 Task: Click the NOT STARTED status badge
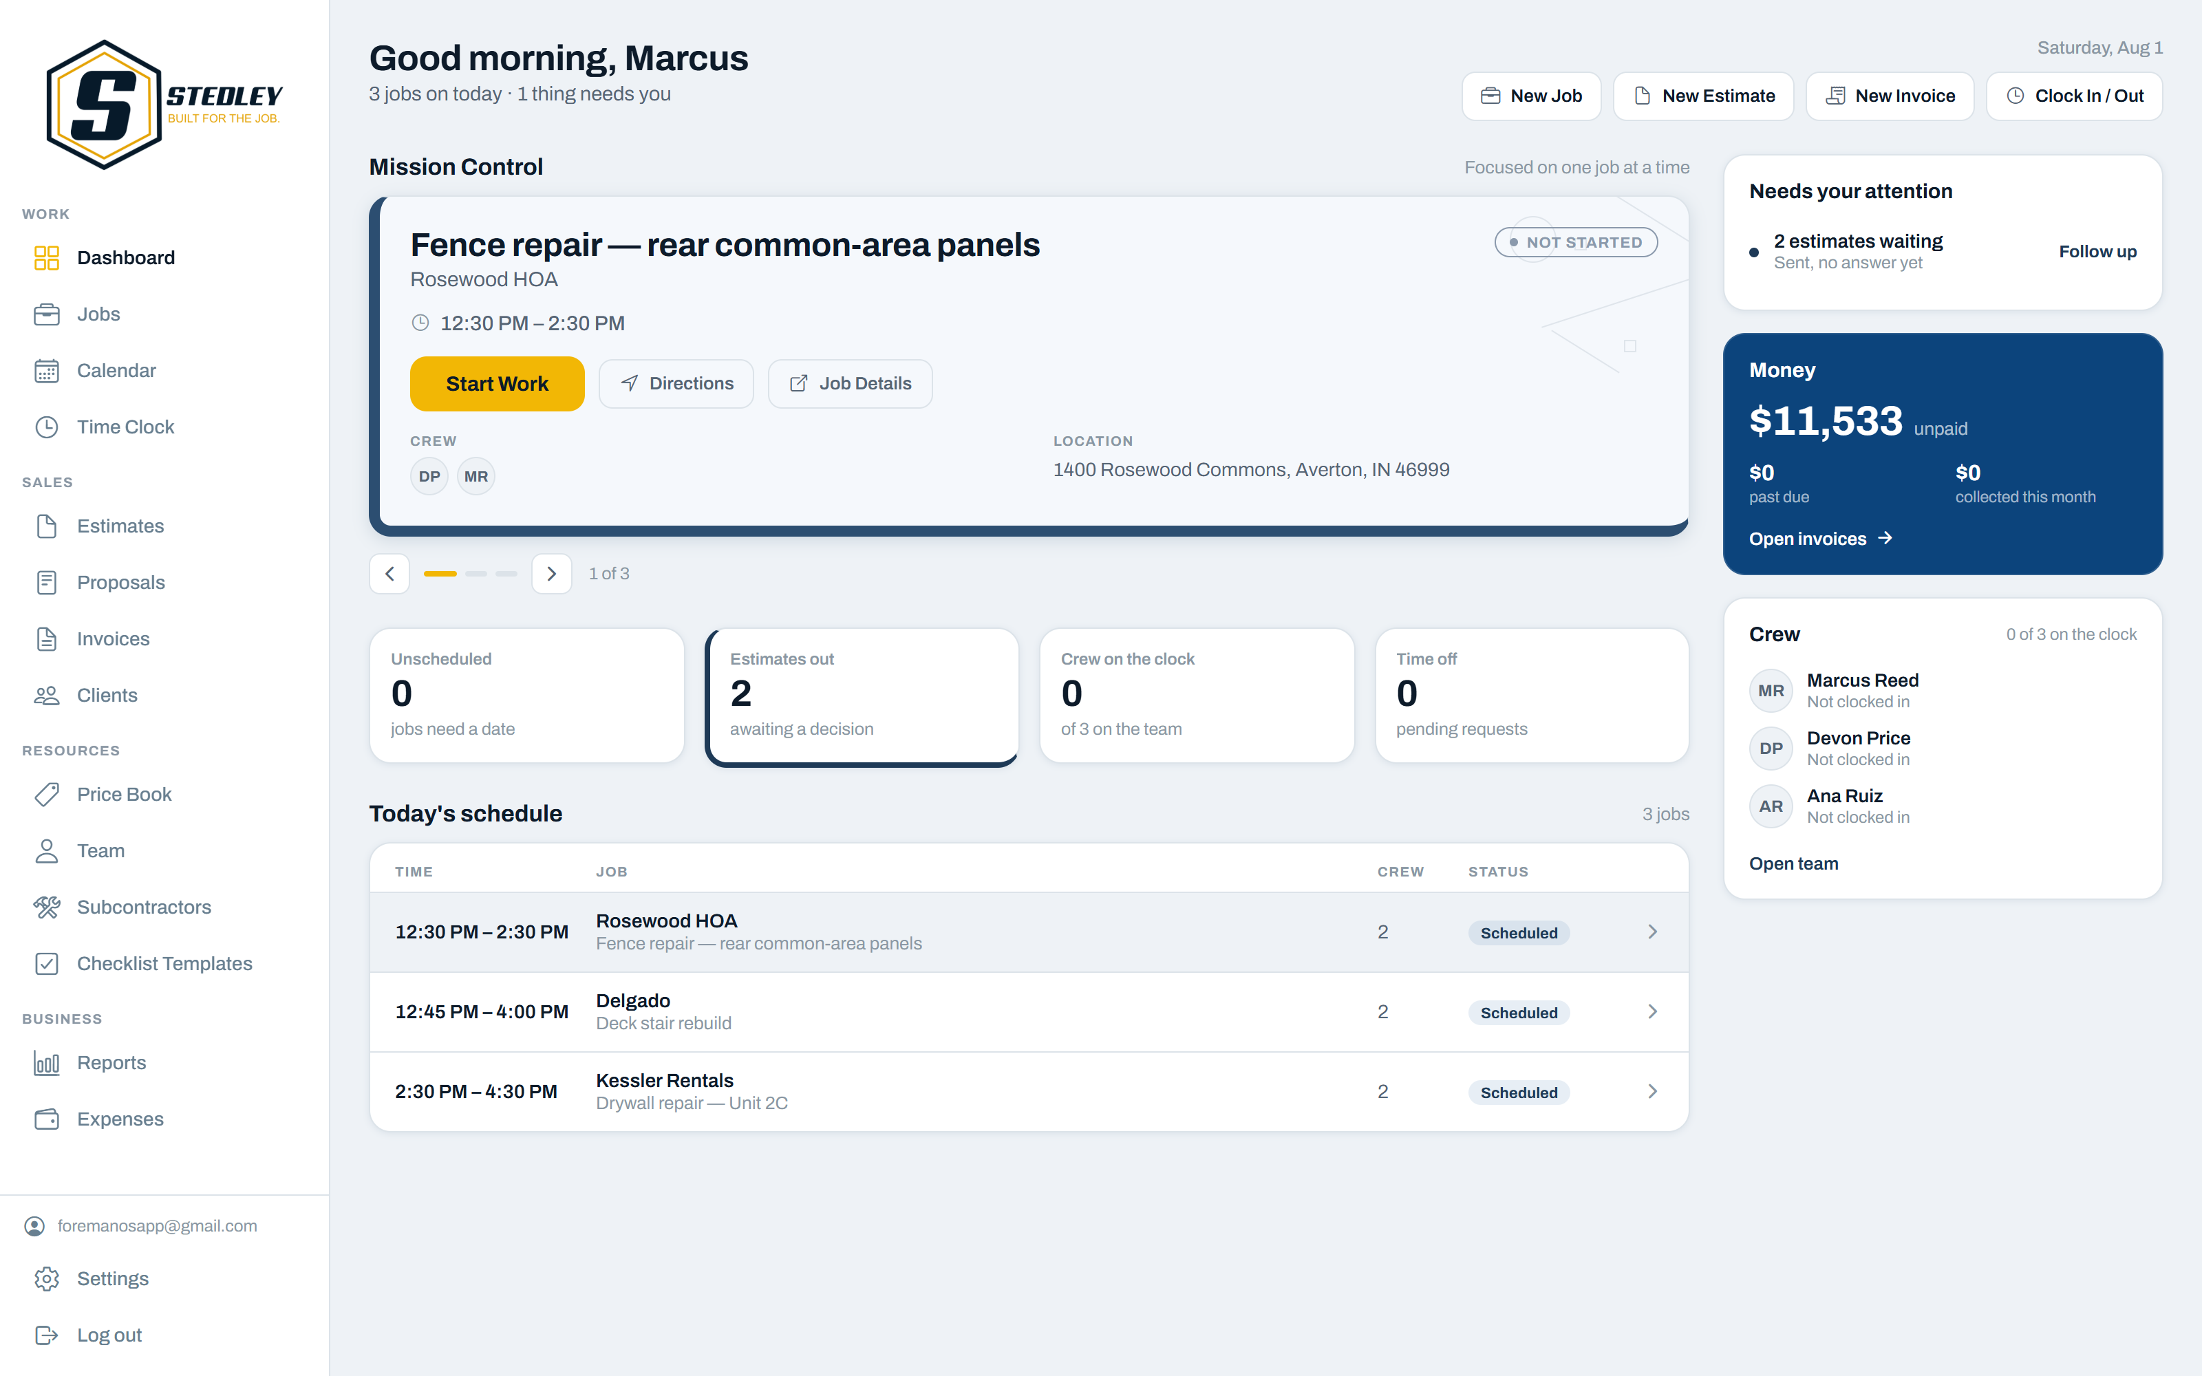[x=1576, y=242]
